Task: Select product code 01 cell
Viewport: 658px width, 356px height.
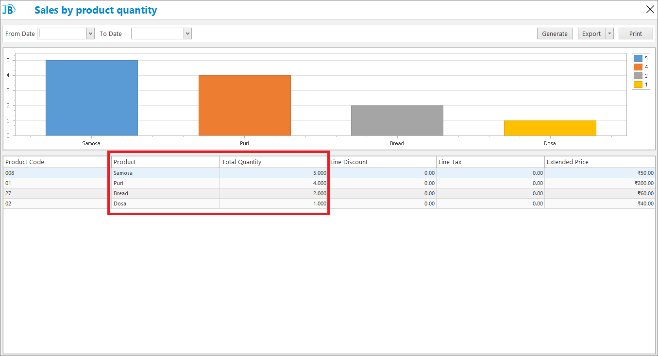Action: [57, 183]
